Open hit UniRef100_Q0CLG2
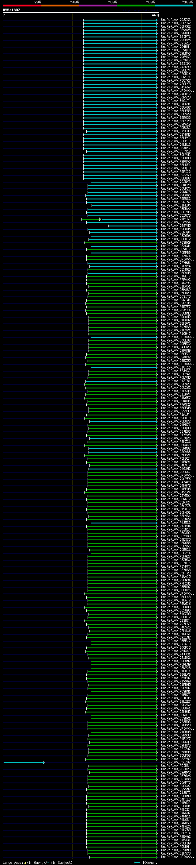The width and height of the screenshot is (196, 865). tap(176, 341)
